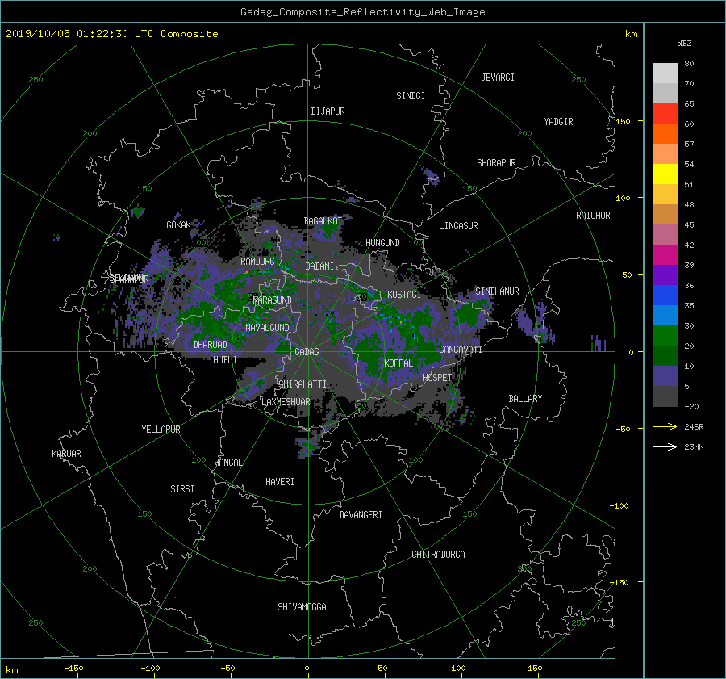Click the km unit label at top right
Screen dimensions: 726x679
(631, 34)
